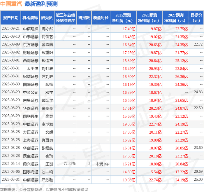The height and width of the screenshot is (192, 204).
Task: Select researcher 姜雪晴
Action: [47, 45]
